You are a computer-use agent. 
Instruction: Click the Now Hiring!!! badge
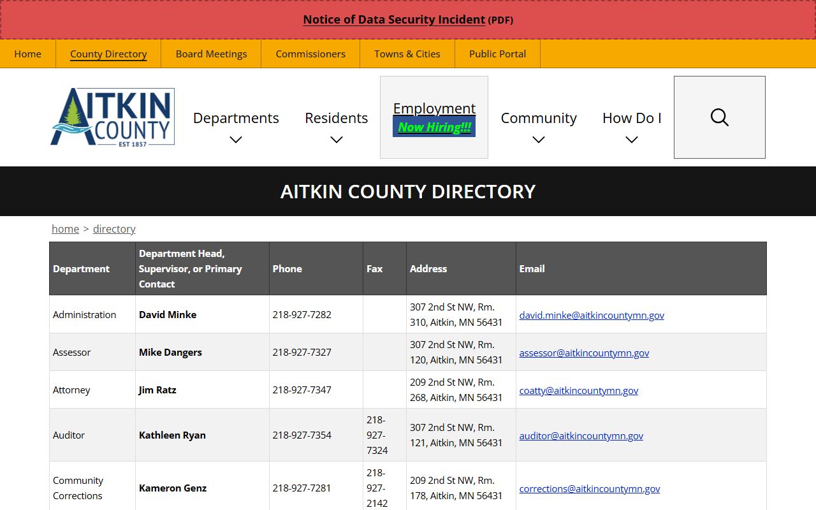pos(434,127)
